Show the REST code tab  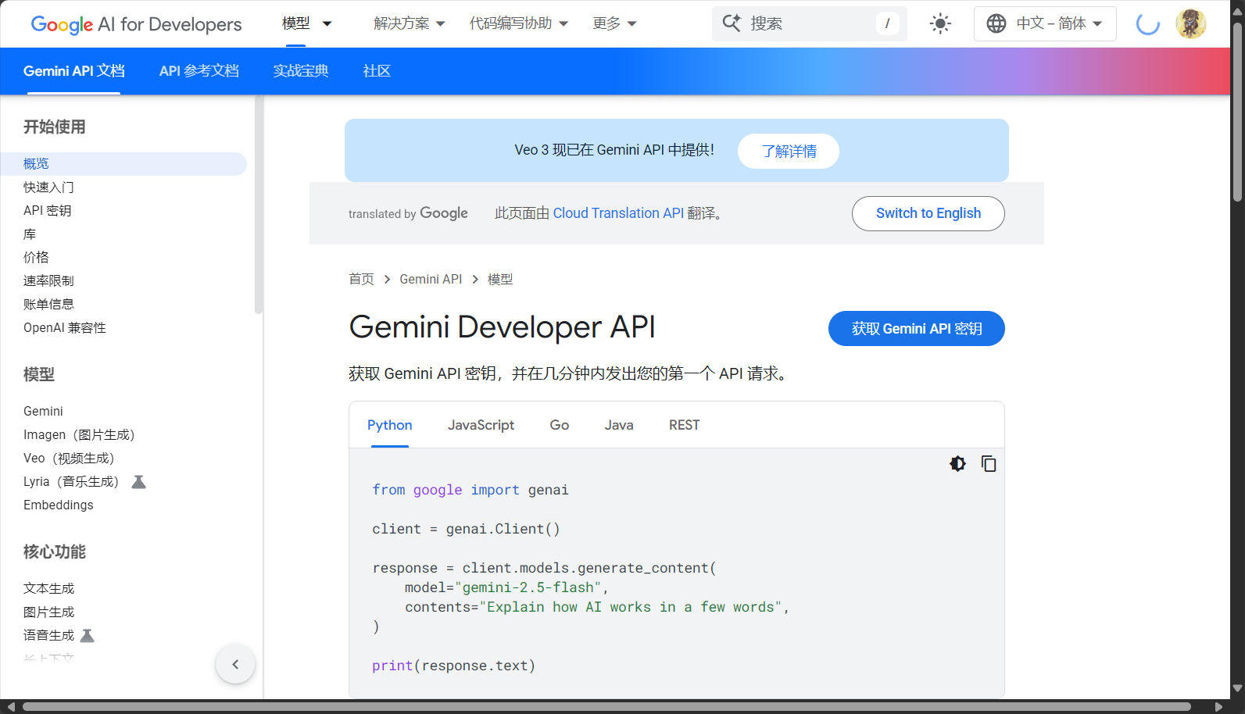(x=685, y=425)
